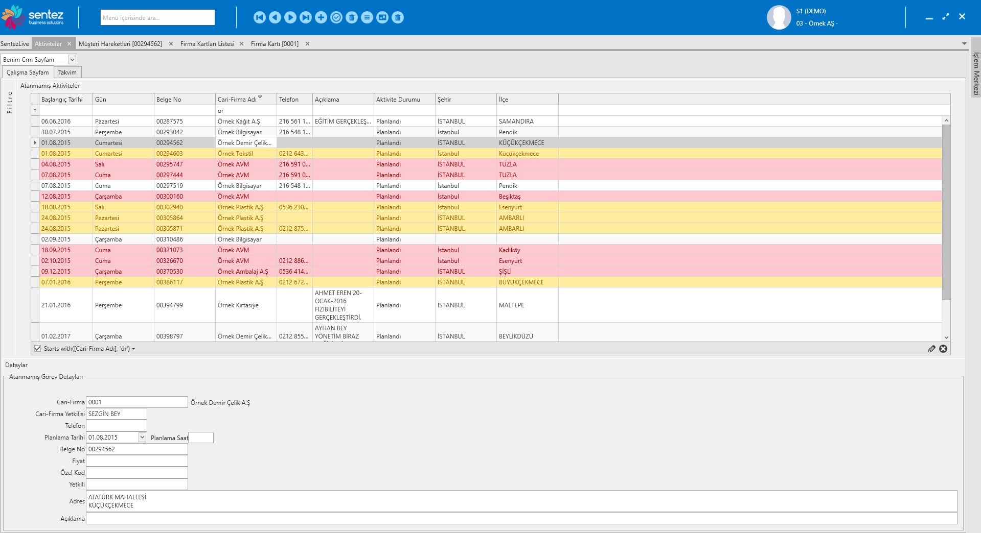The image size is (981, 533).
Task: Expand the Planlama Tarihi date picker
Action: [x=142, y=438]
